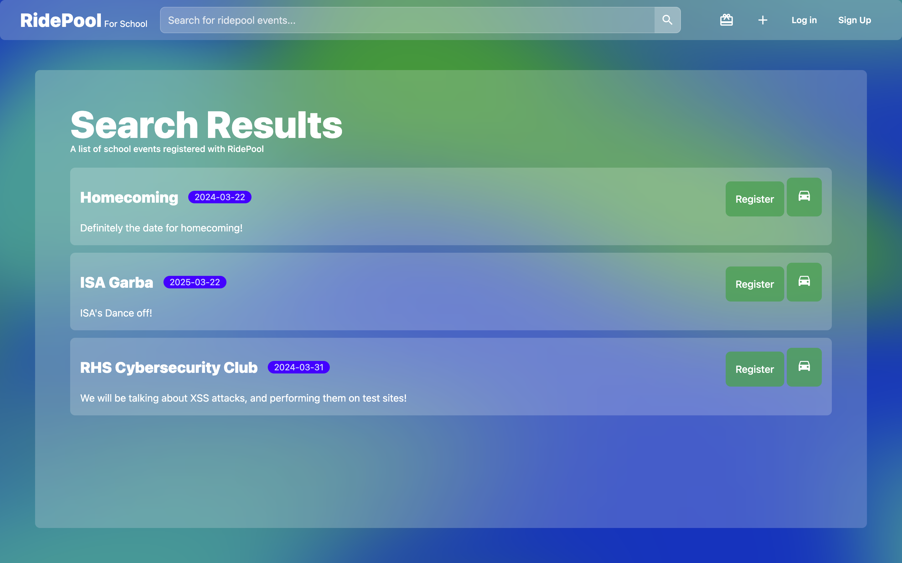Register for the Homecoming event

pyautogui.click(x=754, y=199)
